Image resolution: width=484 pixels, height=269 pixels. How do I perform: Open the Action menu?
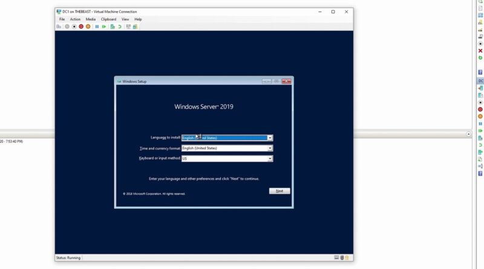[x=75, y=19]
